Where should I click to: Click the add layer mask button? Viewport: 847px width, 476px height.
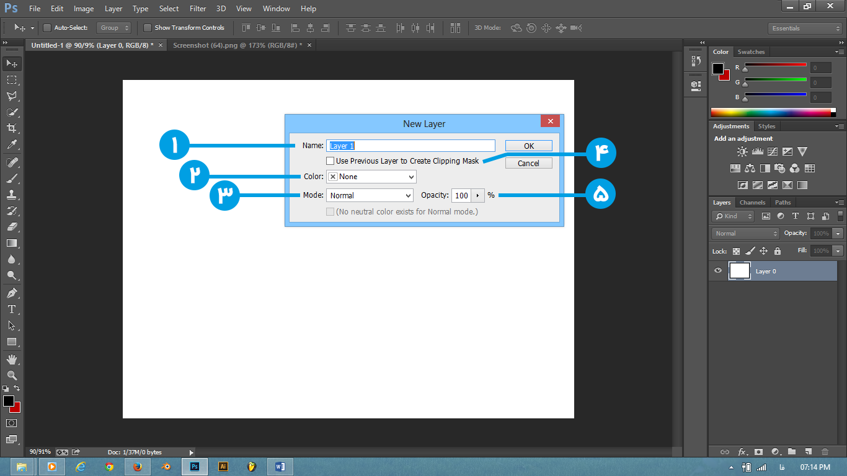coord(758,452)
